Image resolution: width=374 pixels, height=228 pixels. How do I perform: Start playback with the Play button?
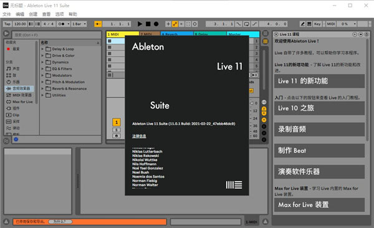140,24
